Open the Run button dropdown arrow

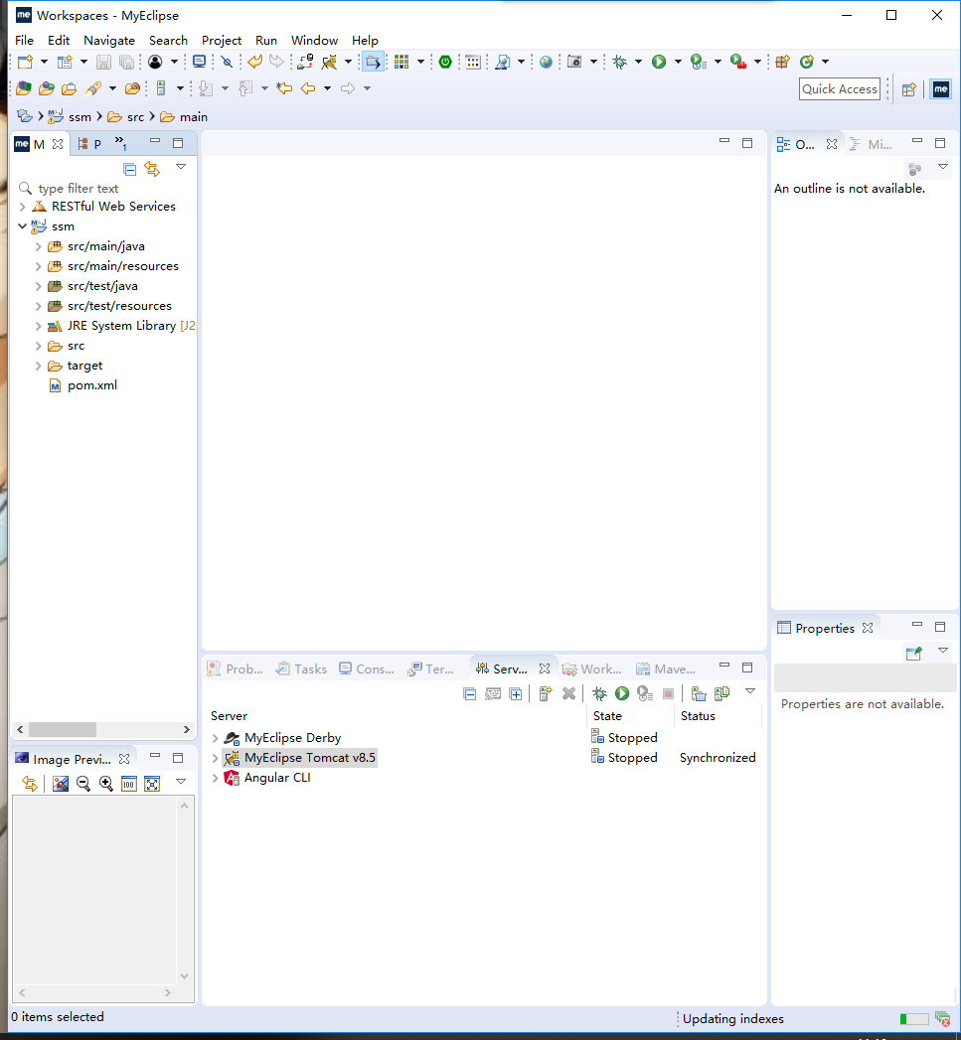point(678,62)
